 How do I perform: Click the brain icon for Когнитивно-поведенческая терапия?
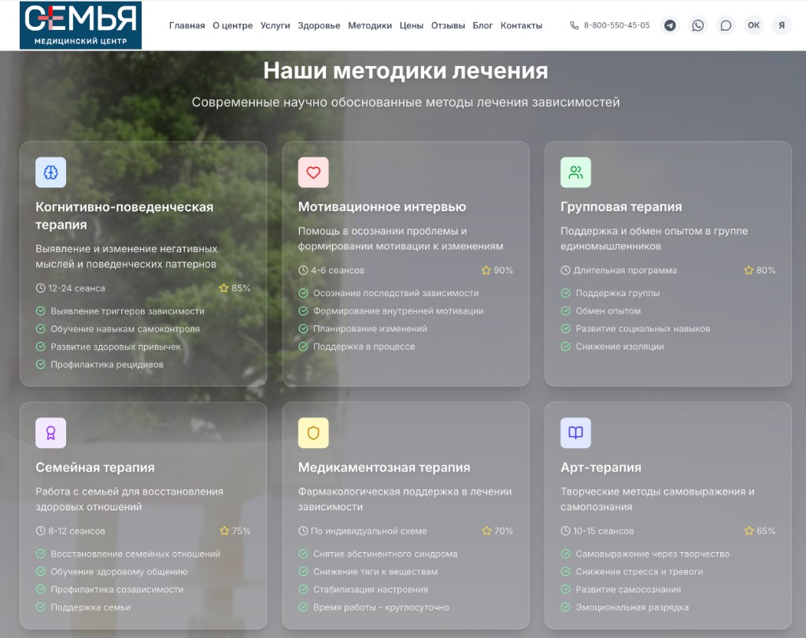click(x=51, y=172)
